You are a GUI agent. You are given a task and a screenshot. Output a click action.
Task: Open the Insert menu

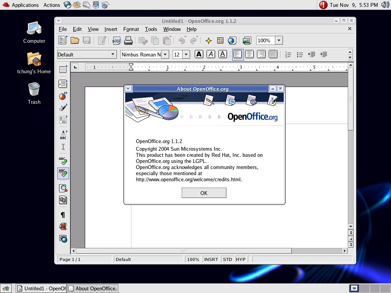pos(111,29)
